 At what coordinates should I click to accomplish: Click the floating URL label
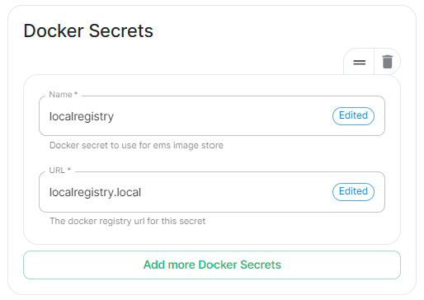click(x=57, y=171)
